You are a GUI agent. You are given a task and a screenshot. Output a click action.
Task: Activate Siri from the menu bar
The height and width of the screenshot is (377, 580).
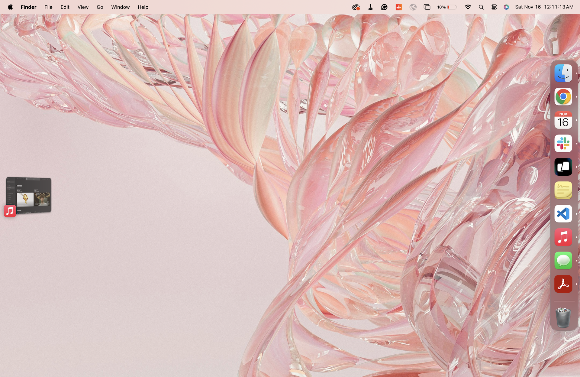[x=506, y=7]
